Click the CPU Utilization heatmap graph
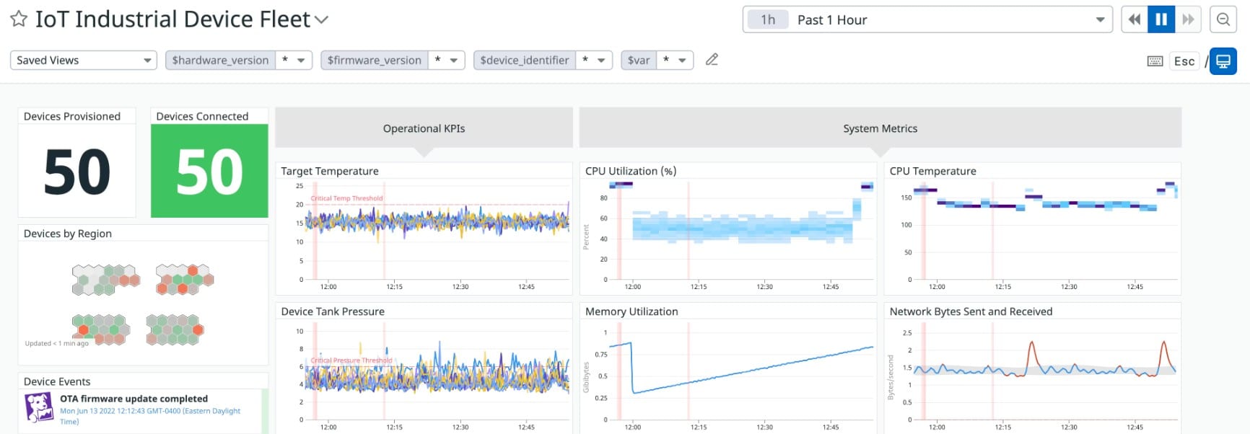1250x434 pixels. tap(740, 231)
